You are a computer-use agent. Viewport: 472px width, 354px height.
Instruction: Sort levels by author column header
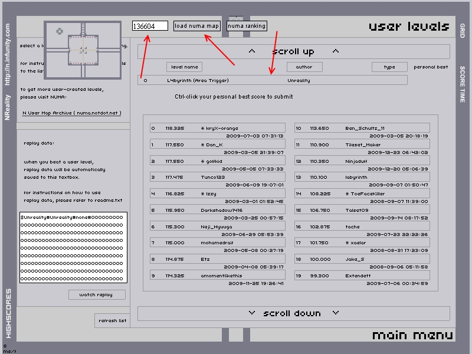pyautogui.click(x=304, y=67)
